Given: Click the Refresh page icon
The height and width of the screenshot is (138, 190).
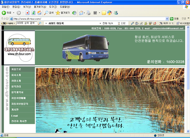Looking at the screenshot, I should pyautogui.click(x=33, y=13).
